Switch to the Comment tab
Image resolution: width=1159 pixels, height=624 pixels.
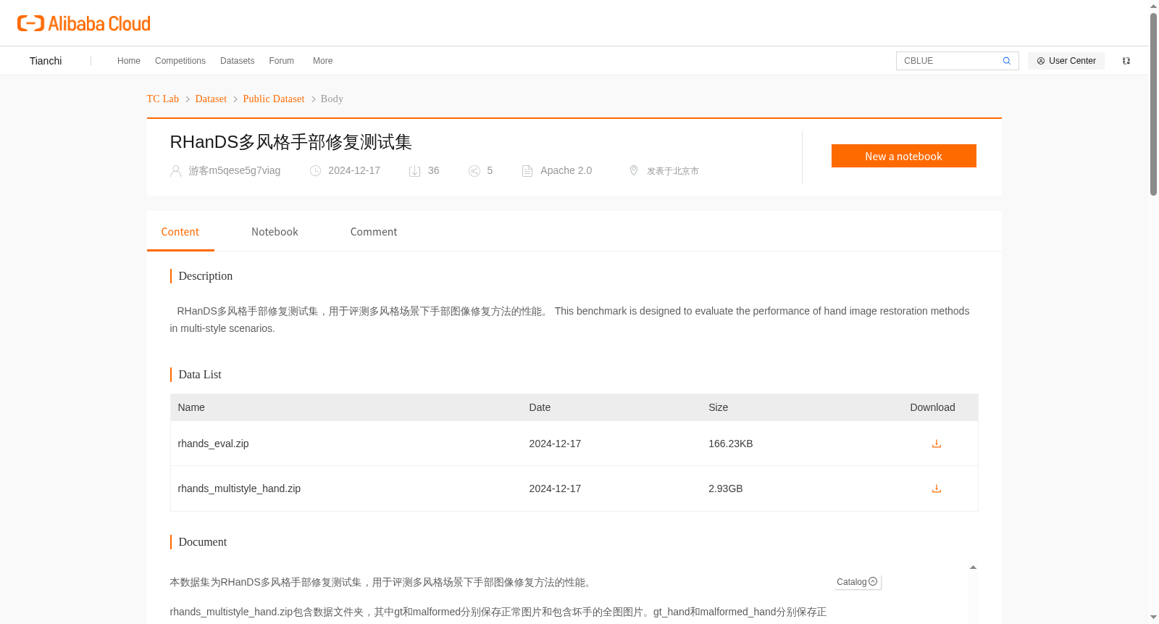point(374,232)
